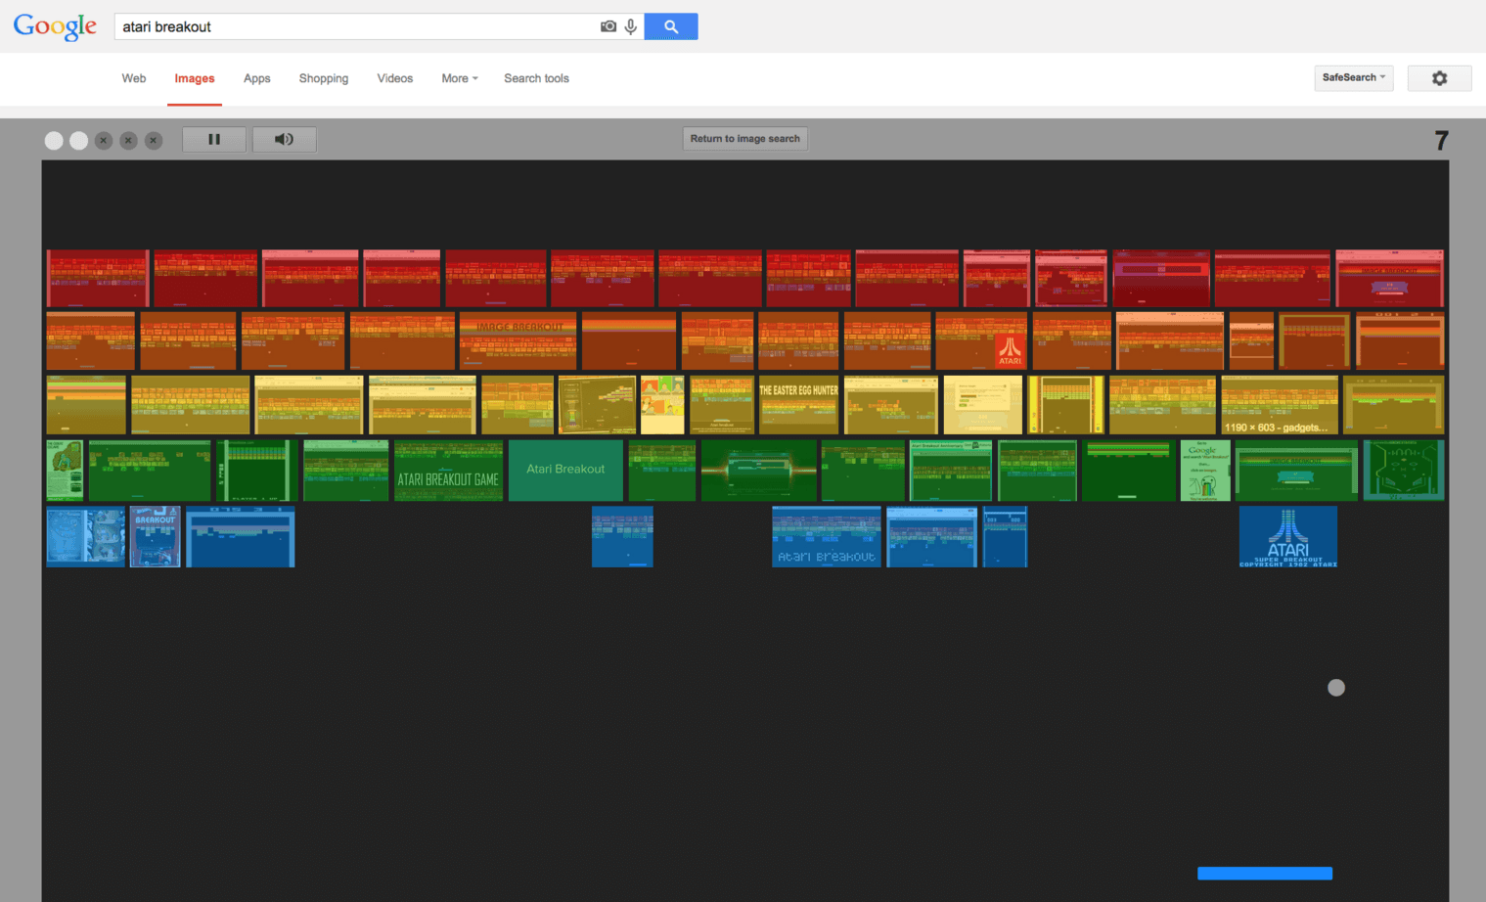Click the Google logo

point(55,26)
